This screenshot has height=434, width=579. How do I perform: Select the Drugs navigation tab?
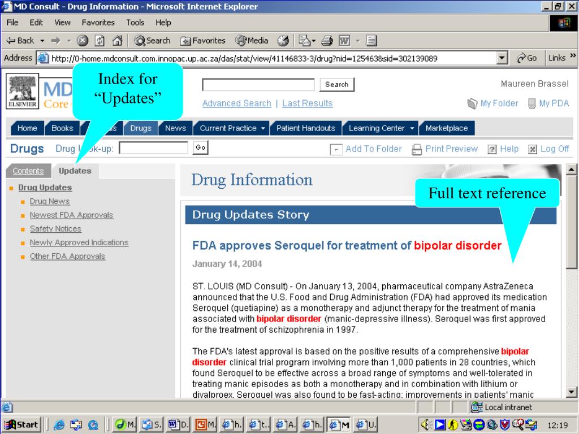click(141, 128)
